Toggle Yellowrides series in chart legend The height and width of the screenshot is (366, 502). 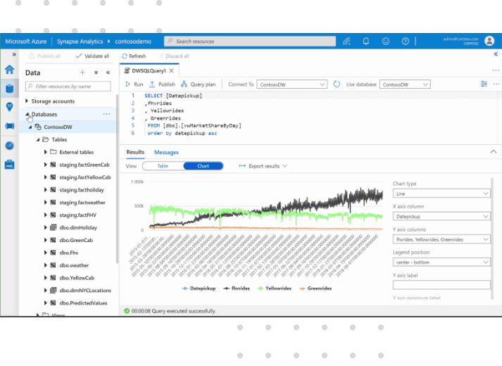[275, 289]
